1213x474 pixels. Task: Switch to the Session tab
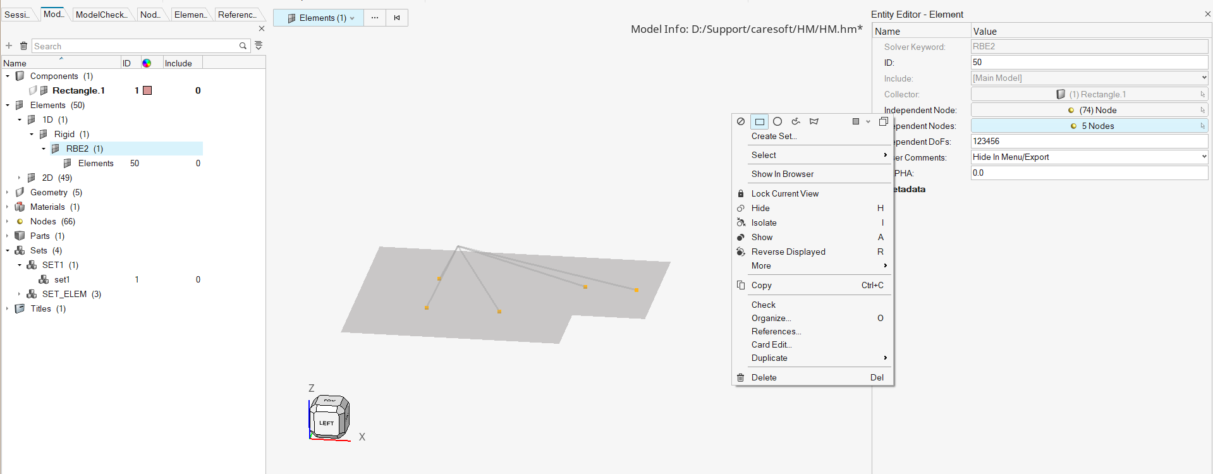pyautogui.click(x=17, y=15)
